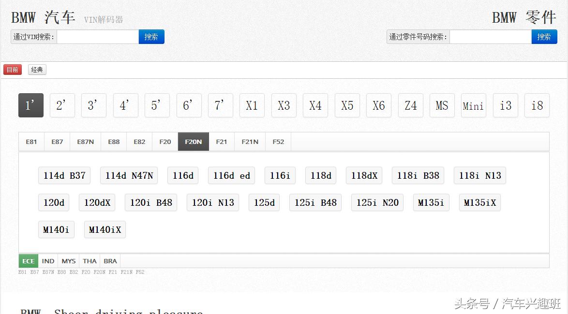Select the ECE market tab
This screenshot has width=568, height=314.
click(28, 261)
